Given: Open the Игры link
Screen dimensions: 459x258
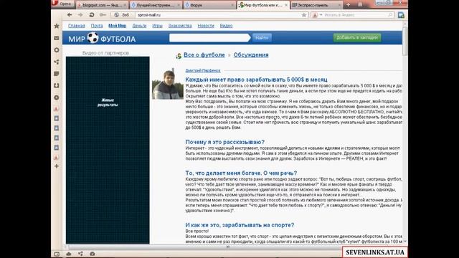Looking at the screenshot, I should 157,26.
